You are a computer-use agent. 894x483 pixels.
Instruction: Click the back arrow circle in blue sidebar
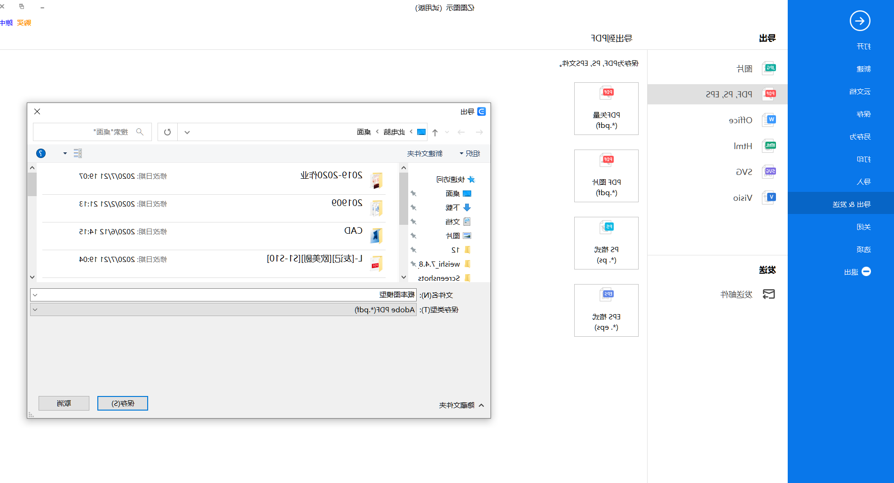[860, 21]
